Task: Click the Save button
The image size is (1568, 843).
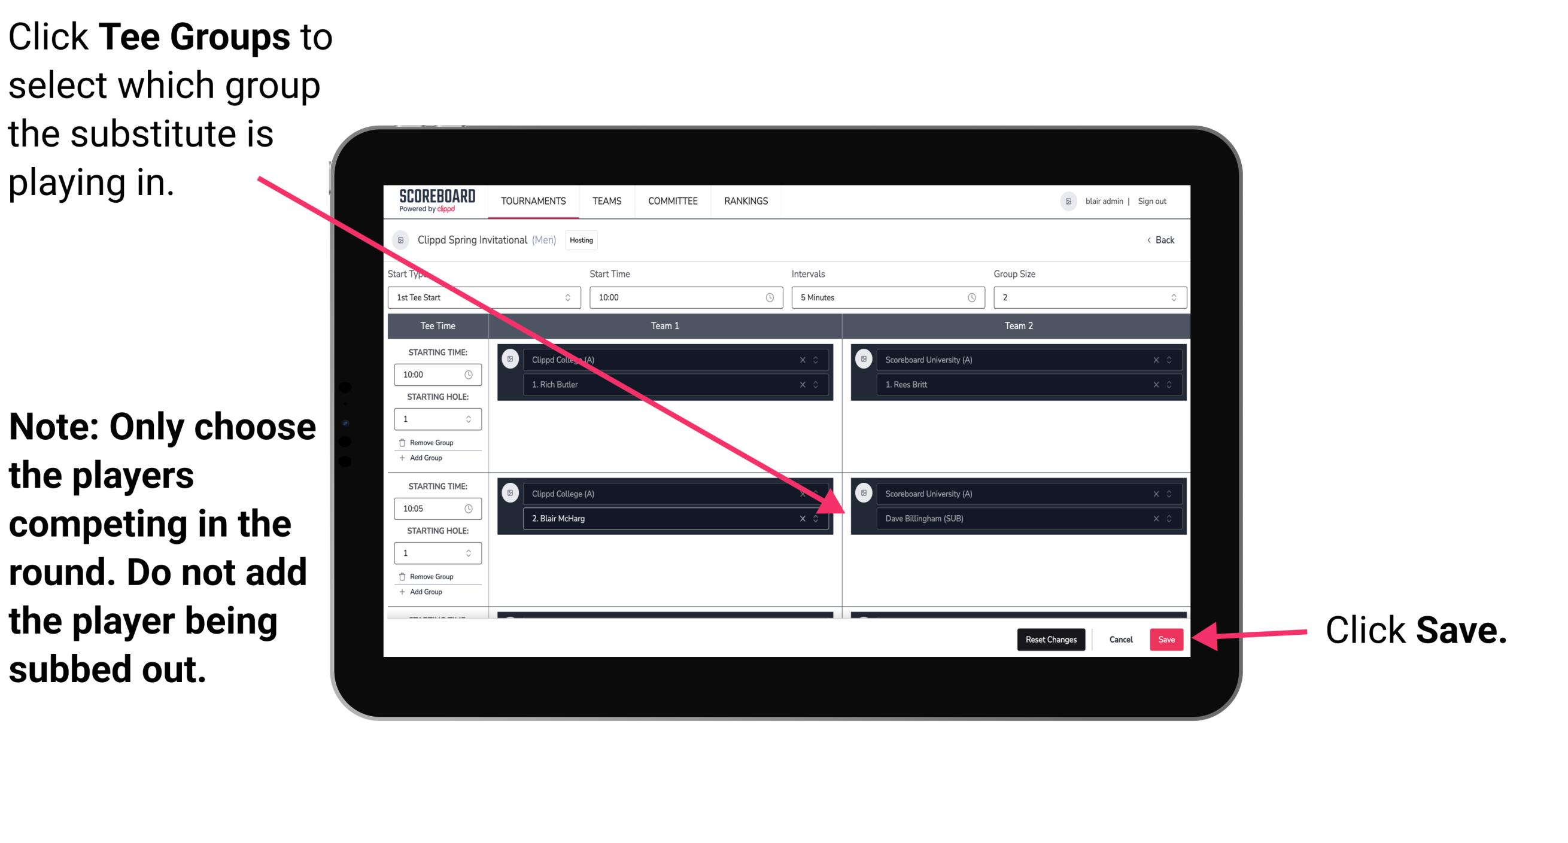Action: [x=1167, y=638]
